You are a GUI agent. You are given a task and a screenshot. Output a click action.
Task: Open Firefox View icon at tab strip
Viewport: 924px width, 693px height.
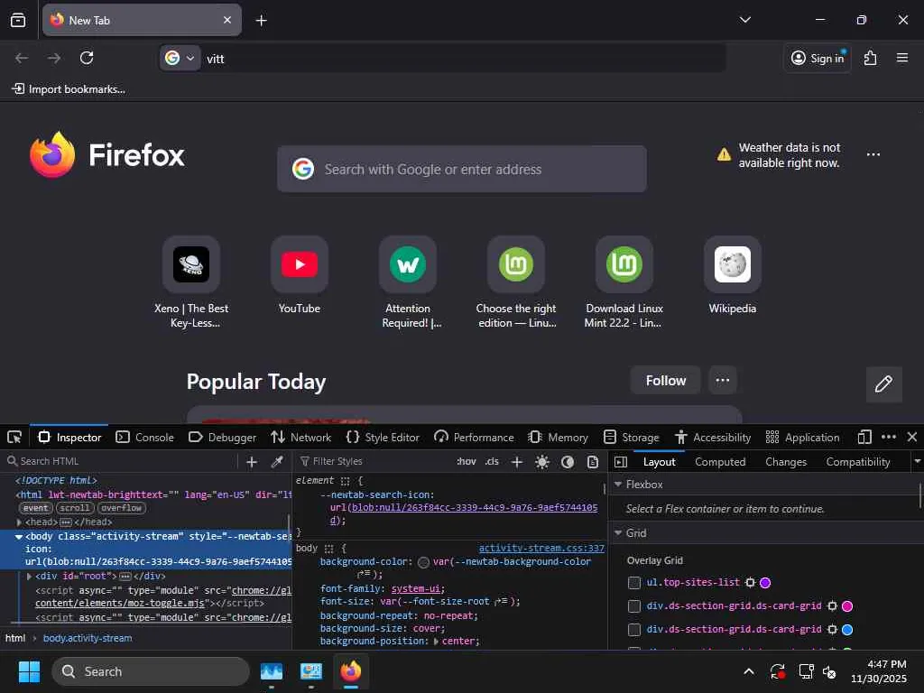18,20
